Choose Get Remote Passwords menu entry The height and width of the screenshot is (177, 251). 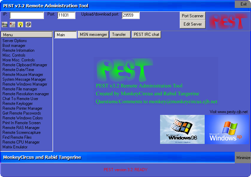coord(21,113)
